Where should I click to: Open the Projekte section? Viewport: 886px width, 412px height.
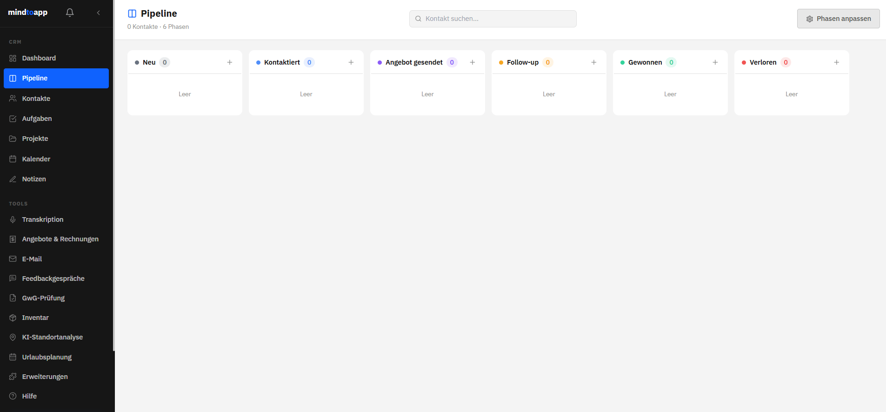pos(56,139)
